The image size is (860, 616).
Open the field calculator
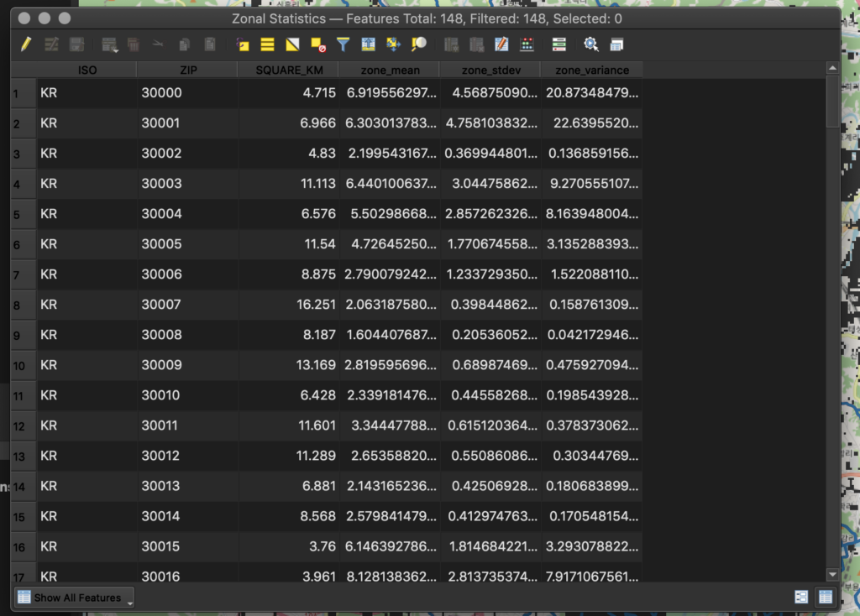click(x=501, y=44)
